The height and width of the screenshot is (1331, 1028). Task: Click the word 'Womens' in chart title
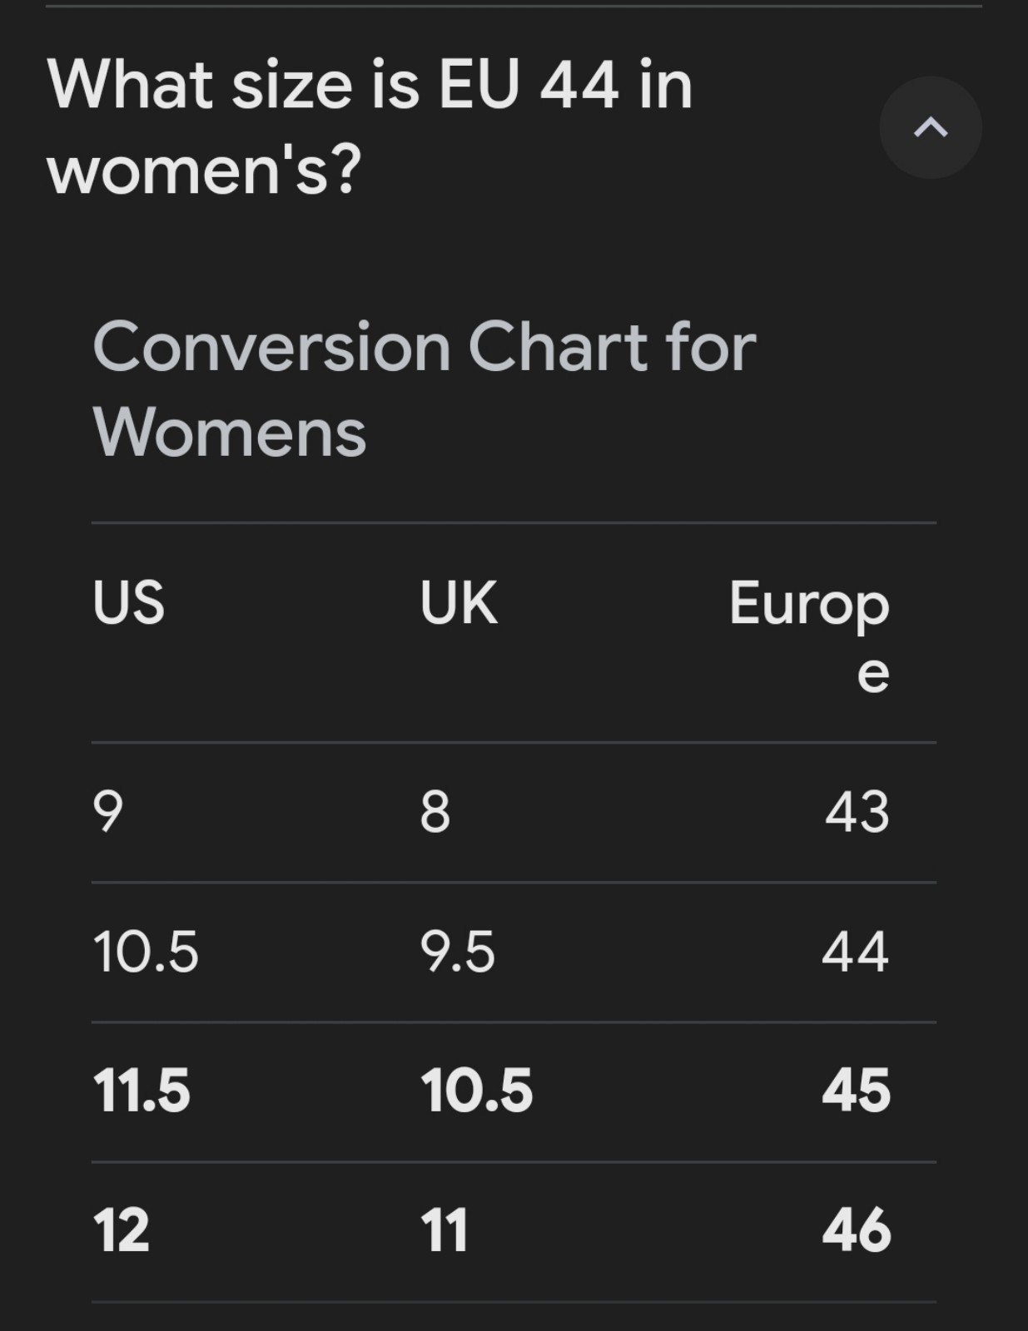click(230, 433)
